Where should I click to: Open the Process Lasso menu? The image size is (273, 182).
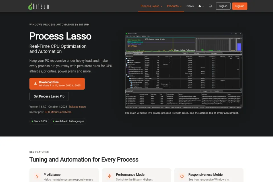click(x=151, y=6)
